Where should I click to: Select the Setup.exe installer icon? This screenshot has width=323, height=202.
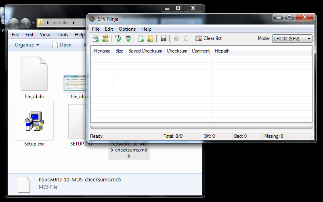click(34, 121)
